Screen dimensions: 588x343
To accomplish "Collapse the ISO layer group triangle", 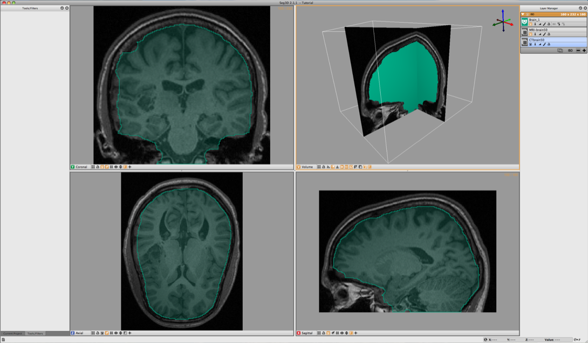I will (523, 14).
